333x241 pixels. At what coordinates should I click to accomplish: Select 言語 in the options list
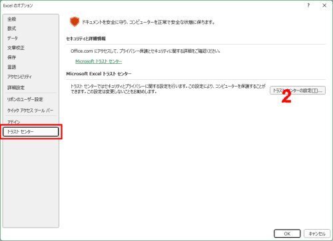point(12,67)
